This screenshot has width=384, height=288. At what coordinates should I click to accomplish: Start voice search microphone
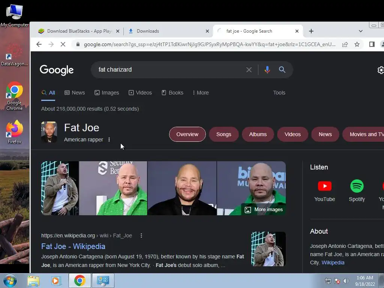[267, 70]
